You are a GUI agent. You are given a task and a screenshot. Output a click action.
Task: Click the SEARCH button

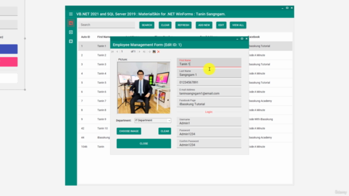(x=147, y=25)
